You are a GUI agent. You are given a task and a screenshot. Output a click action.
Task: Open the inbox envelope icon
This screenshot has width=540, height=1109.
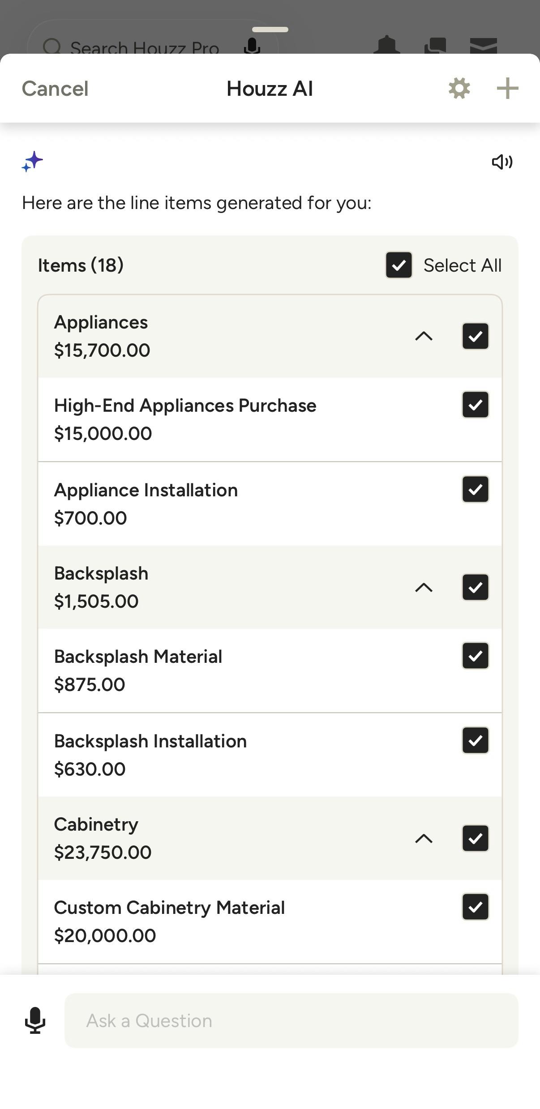click(x=483, y=45)
